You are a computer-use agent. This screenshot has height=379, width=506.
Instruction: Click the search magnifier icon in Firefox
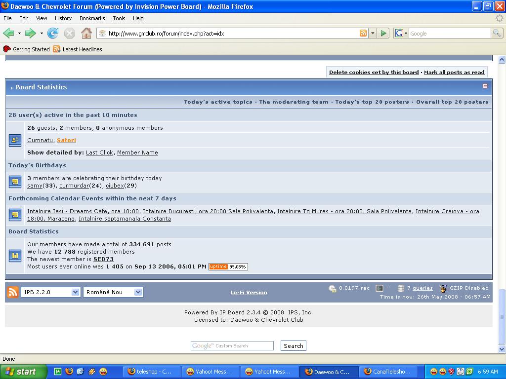[497, 34]
